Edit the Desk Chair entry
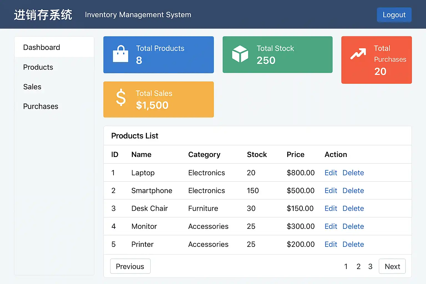 pyautogui.click(x=331, y=208)
